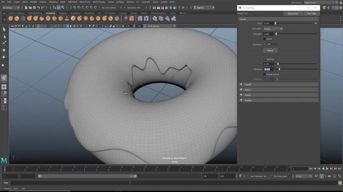
Task: Expand the Display section in Tool Settings
Action: coord(279,100)
